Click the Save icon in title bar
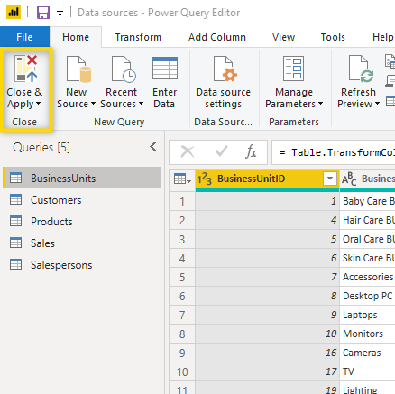This screenshot has width=395, height=394. pos(43,13)
